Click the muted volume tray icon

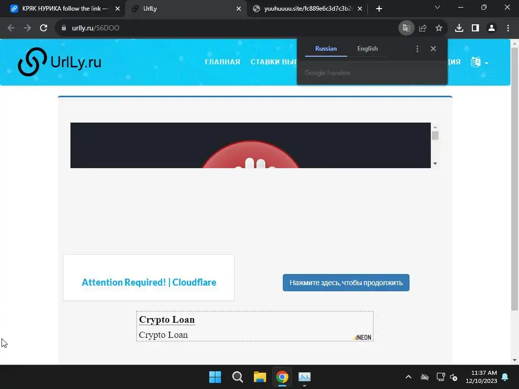pos(454,377)
